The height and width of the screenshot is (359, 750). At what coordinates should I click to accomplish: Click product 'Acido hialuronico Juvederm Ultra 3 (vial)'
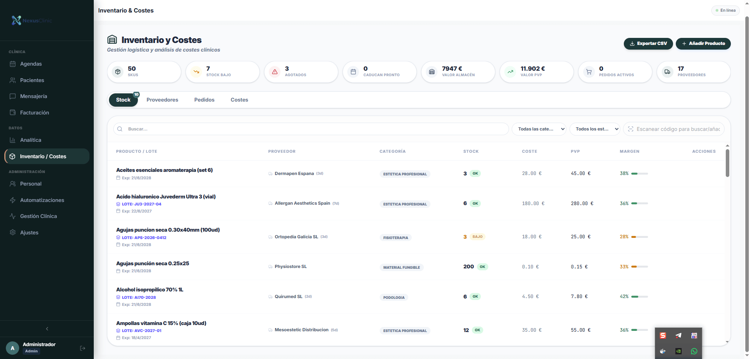[166, 196]
